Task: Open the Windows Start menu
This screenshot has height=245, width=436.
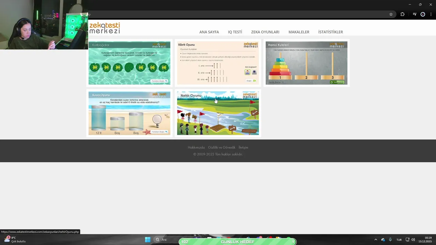Action: (x=147, y=240)
